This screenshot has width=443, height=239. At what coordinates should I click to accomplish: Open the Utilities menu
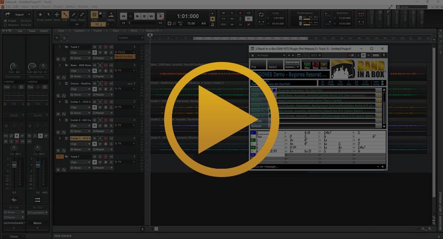click(x=71, y=6)
